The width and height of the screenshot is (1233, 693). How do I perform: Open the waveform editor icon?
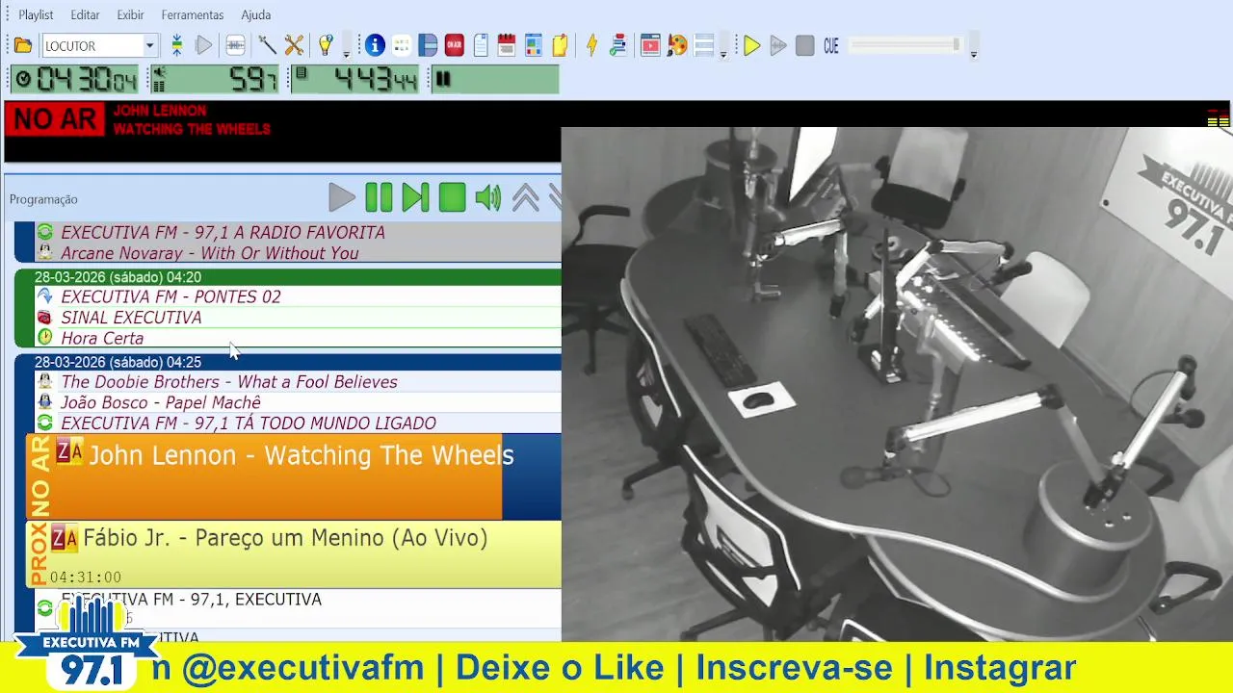click(235, 45)
